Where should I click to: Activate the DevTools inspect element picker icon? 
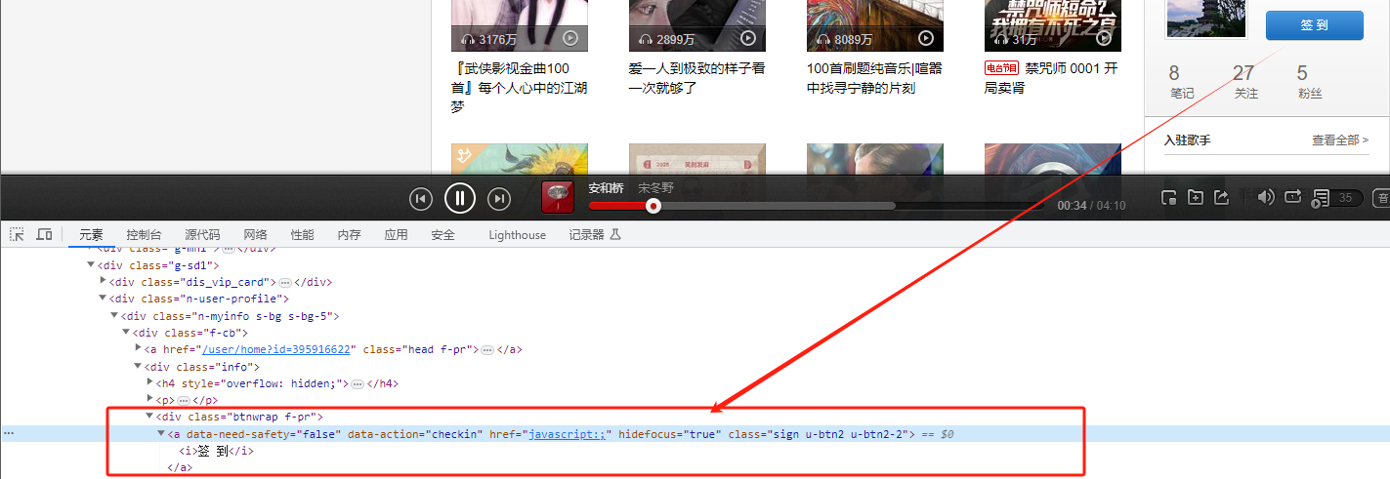tap(17, 234)
